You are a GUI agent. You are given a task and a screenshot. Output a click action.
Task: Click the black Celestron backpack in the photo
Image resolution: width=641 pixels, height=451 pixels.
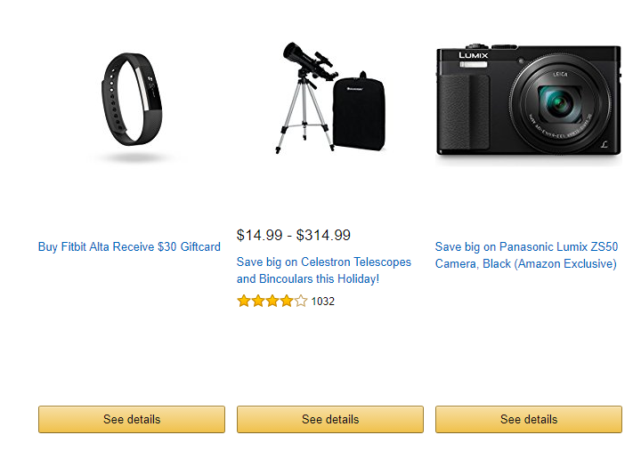(359, 111)
